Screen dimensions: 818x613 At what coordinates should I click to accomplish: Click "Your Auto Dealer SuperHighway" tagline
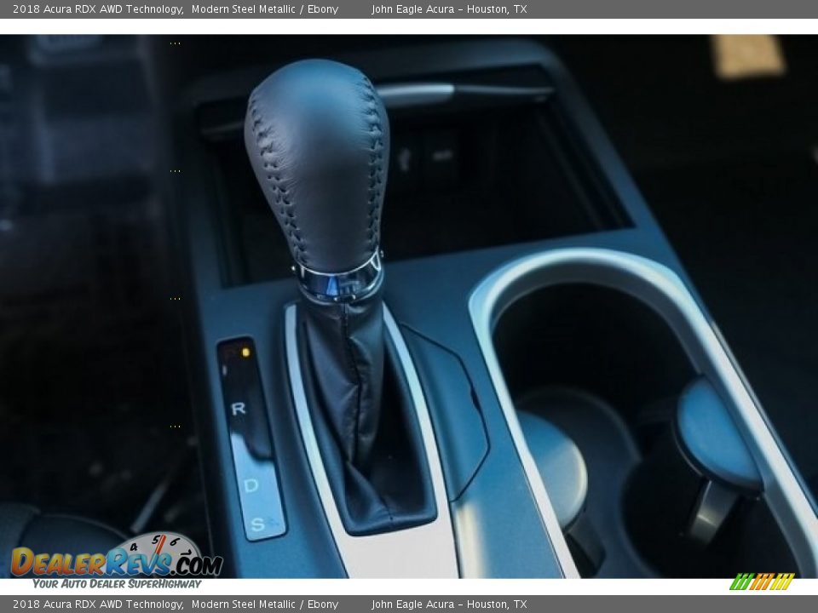(117, 583)
